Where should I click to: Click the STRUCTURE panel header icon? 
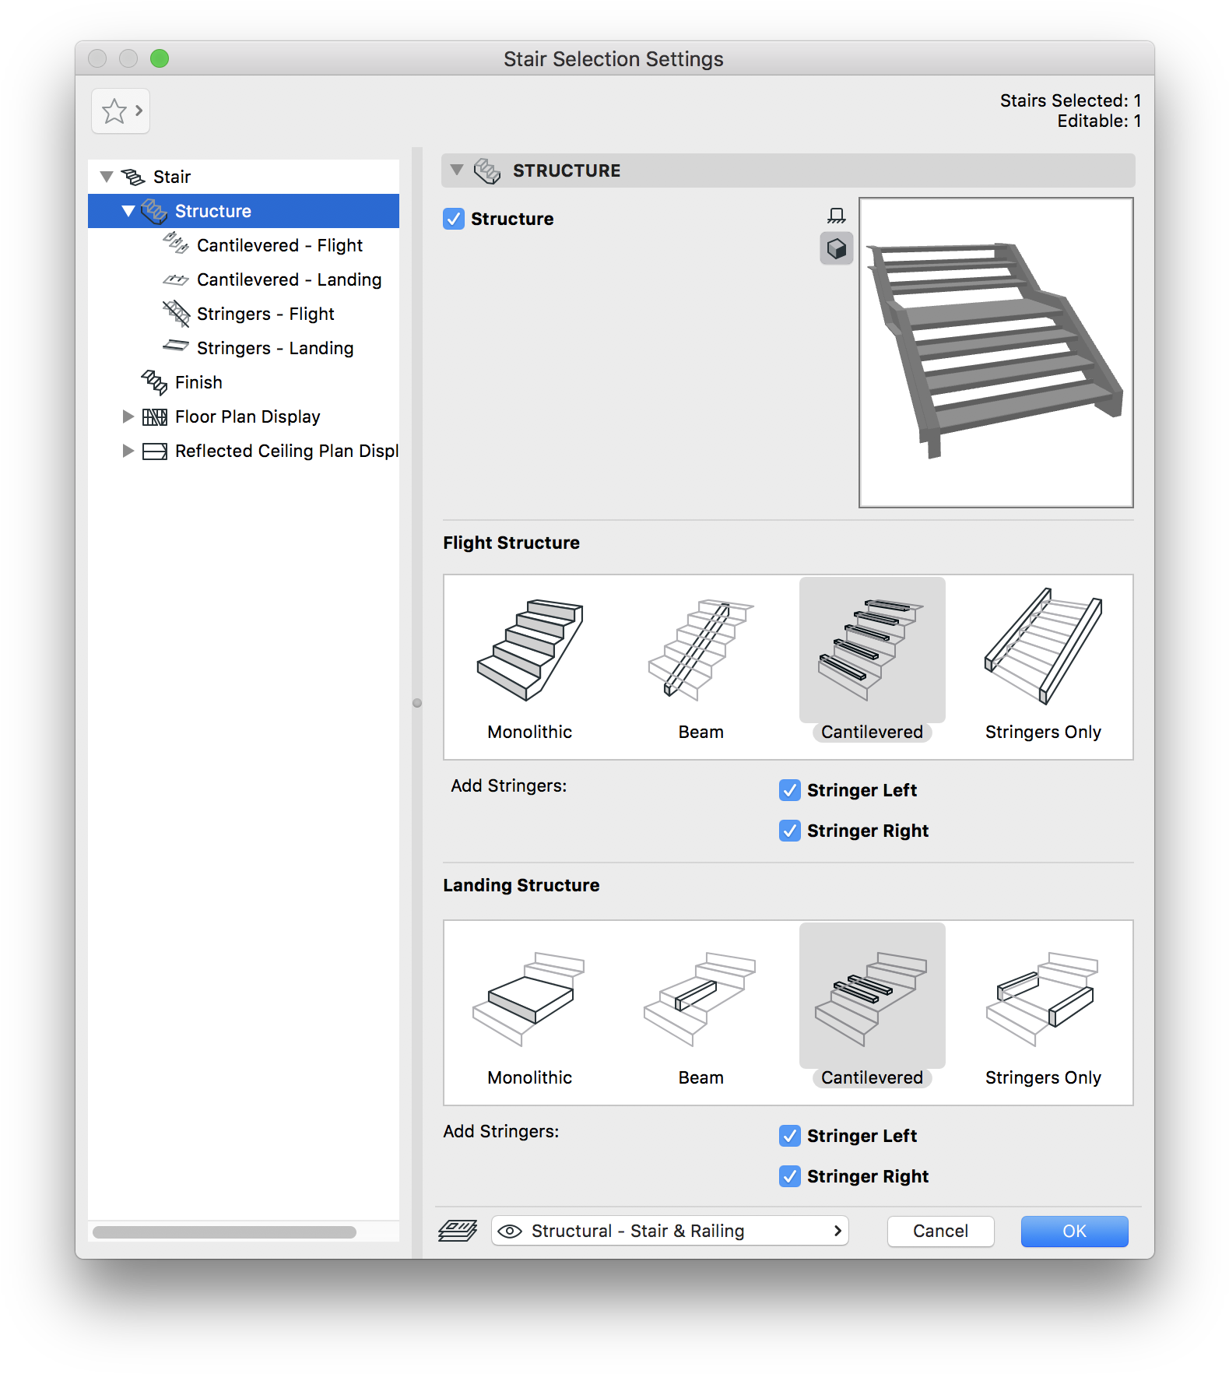pos(487,170)
